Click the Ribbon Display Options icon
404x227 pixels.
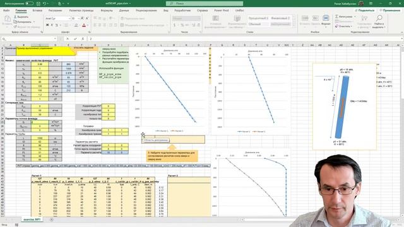click(x=371, y=3)
